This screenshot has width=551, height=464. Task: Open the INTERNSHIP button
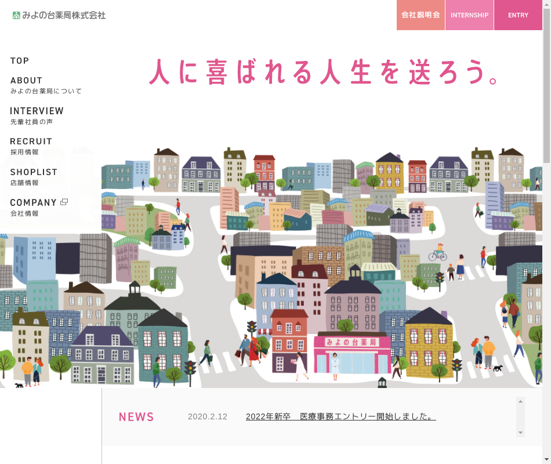(x=469, y=15)
